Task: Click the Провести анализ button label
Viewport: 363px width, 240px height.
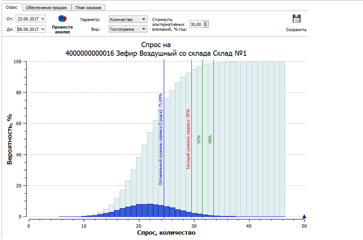Action: 62,29
